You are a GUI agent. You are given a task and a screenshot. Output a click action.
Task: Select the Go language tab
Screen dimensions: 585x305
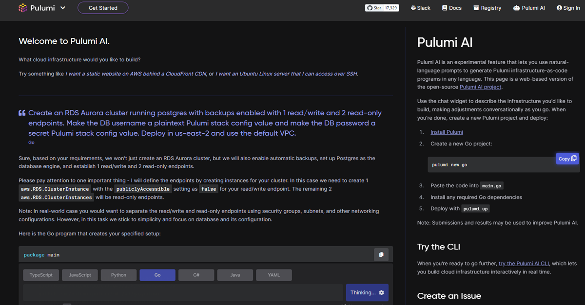[157, 275]
